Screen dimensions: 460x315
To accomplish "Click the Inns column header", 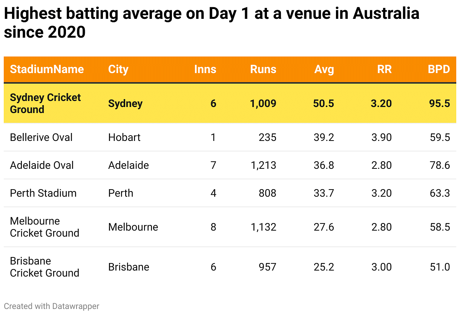I will pyautogui.click(x=205, y=69).
